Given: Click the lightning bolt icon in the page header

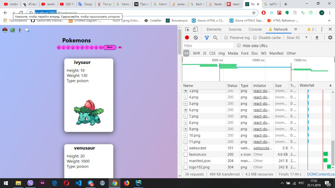Looking at the screenshot, I should 20,30.
